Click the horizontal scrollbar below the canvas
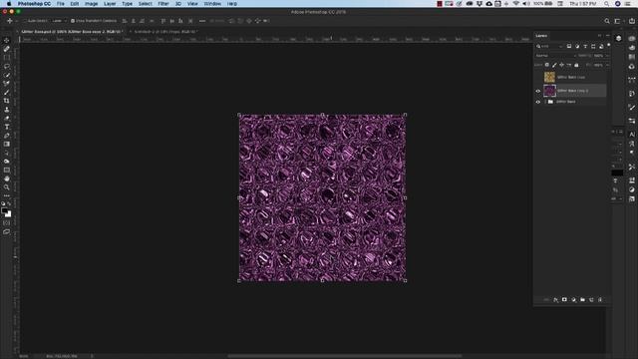Screen dimensions: 638x359 pyautogui.click(x=344, y=356)
